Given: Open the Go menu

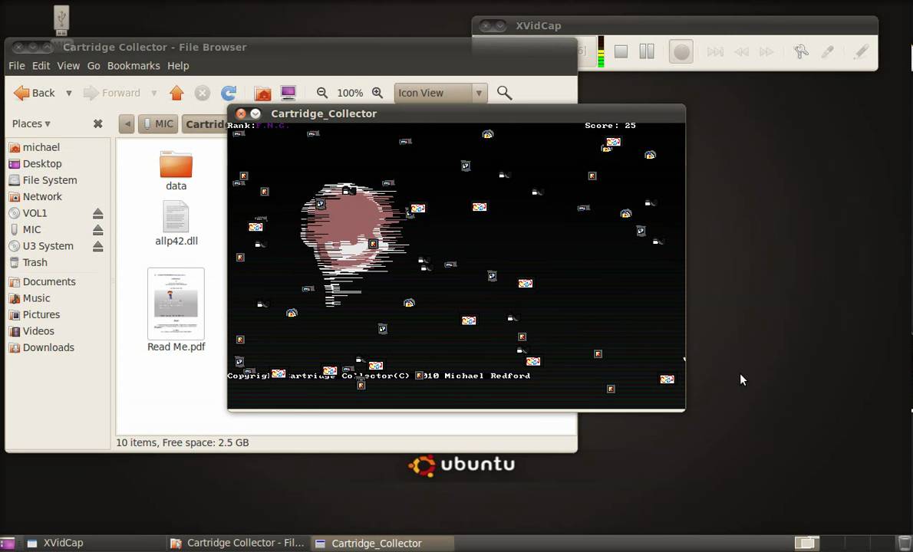Looking at the screenshot, I should point(94,66).
